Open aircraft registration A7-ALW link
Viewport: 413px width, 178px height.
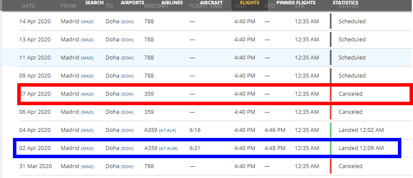168,149
